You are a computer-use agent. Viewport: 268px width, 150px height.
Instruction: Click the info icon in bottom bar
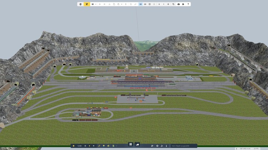166,146
